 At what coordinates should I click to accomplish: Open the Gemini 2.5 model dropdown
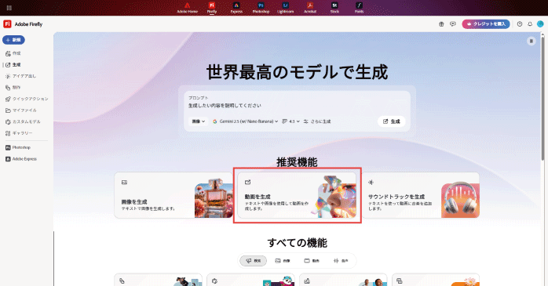[x=245, y=121]
